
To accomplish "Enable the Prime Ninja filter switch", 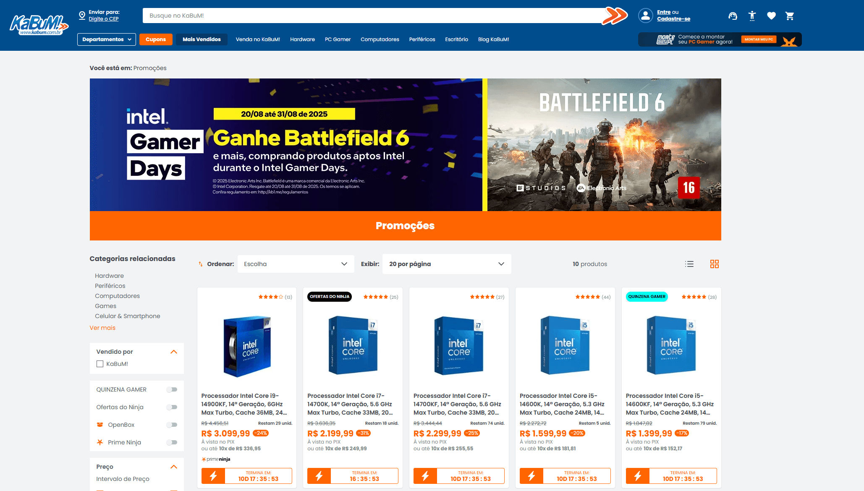I will point(172,442).
